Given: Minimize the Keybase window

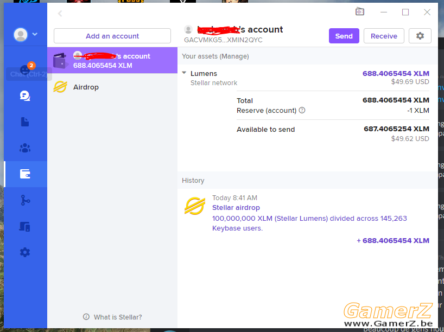Looking at the screenshot, I should click(384, 12).
